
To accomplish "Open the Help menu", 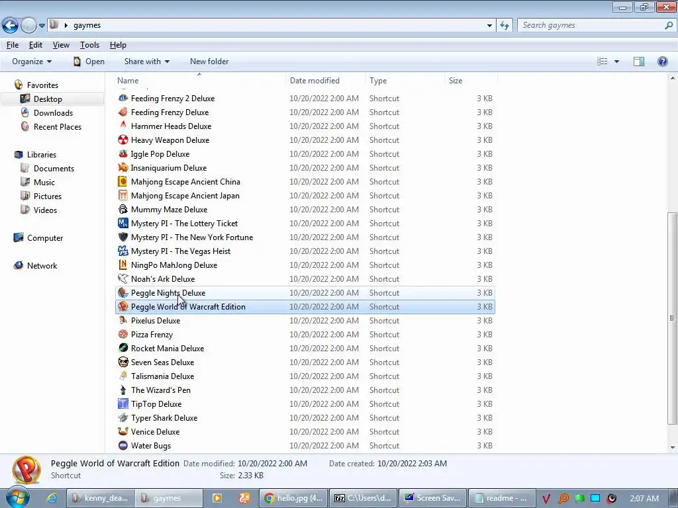I will (118, 45).
